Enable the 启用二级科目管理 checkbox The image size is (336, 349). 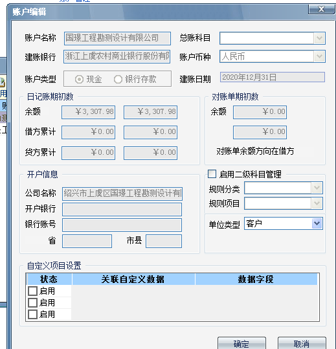pos(212,174)
